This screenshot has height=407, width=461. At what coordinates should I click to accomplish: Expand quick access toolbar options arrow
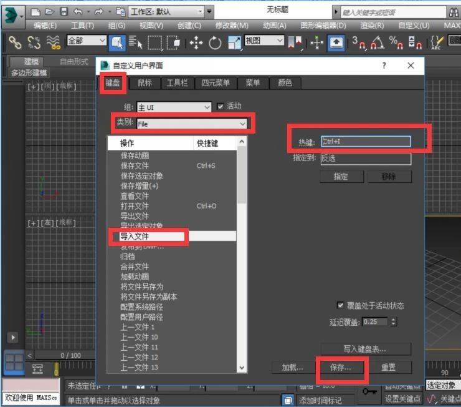209,12
